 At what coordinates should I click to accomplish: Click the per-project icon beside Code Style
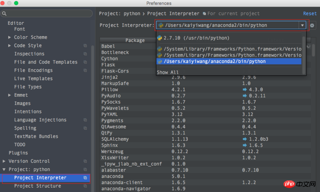pyautogui.click(x=85, y=46)
